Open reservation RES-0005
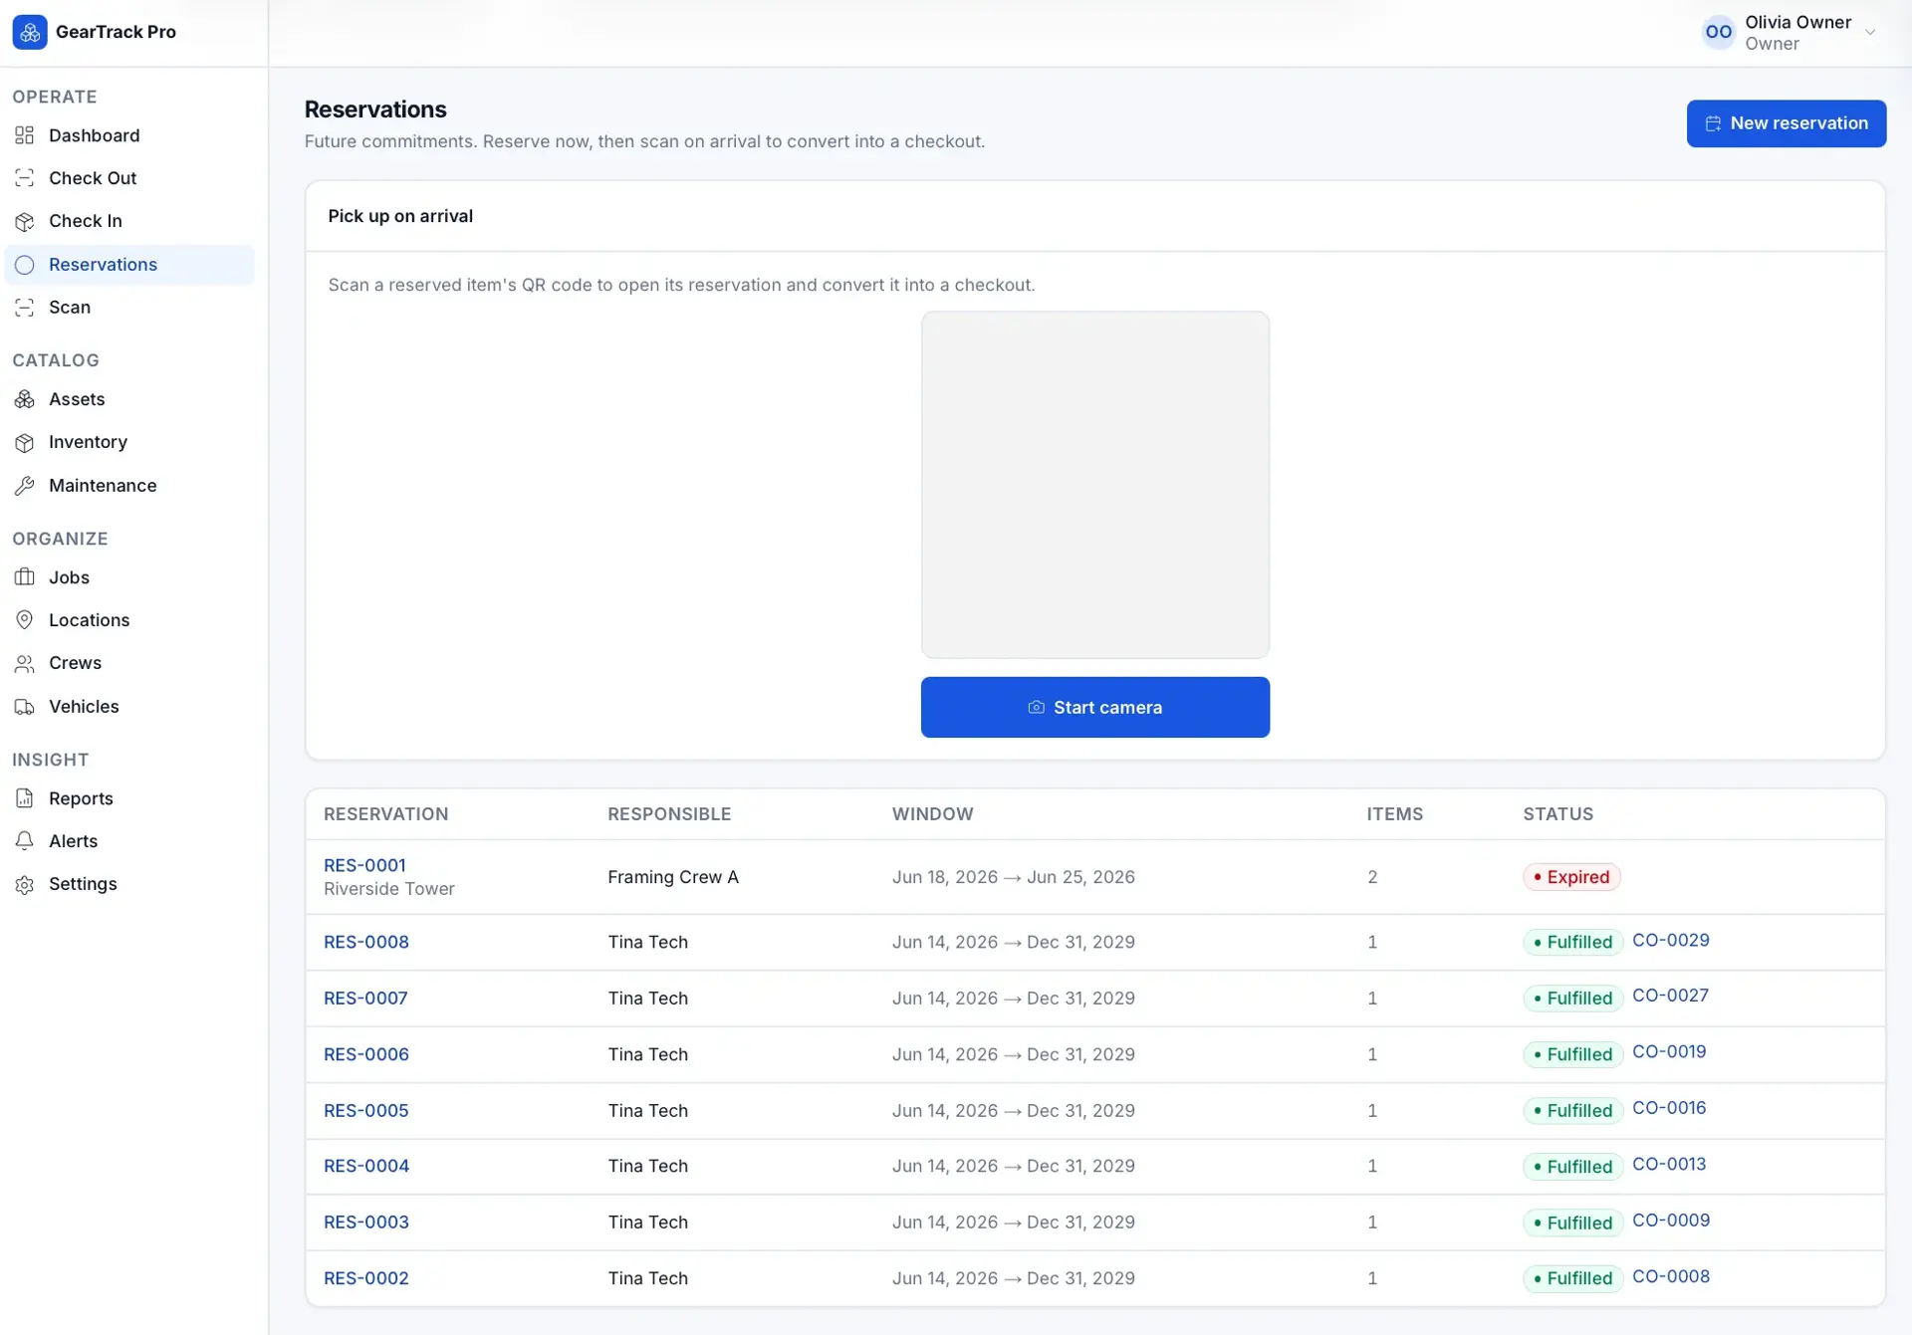Viewport: 1912px width, 1335px height. click(365, 1110)
